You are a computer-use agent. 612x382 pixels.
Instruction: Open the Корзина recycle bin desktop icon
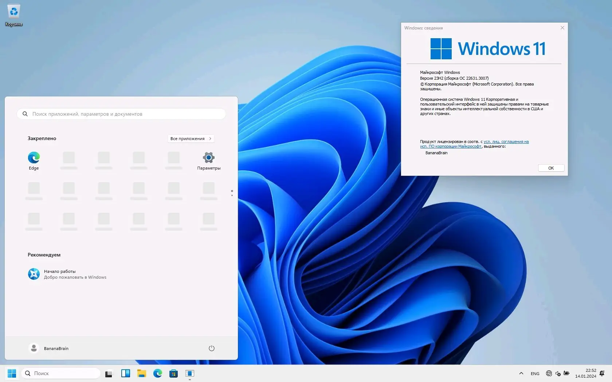(x=14, y=15)
